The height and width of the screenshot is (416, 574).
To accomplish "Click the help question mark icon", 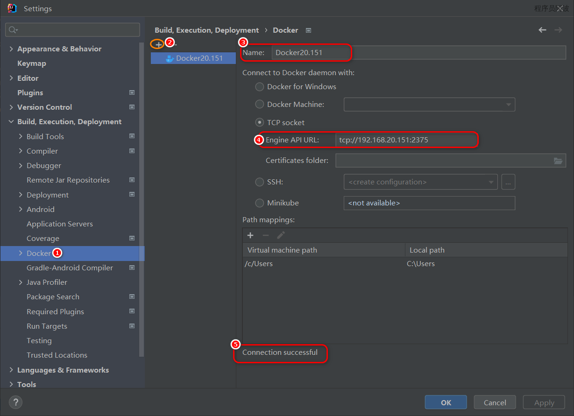I will click(15, 402).
